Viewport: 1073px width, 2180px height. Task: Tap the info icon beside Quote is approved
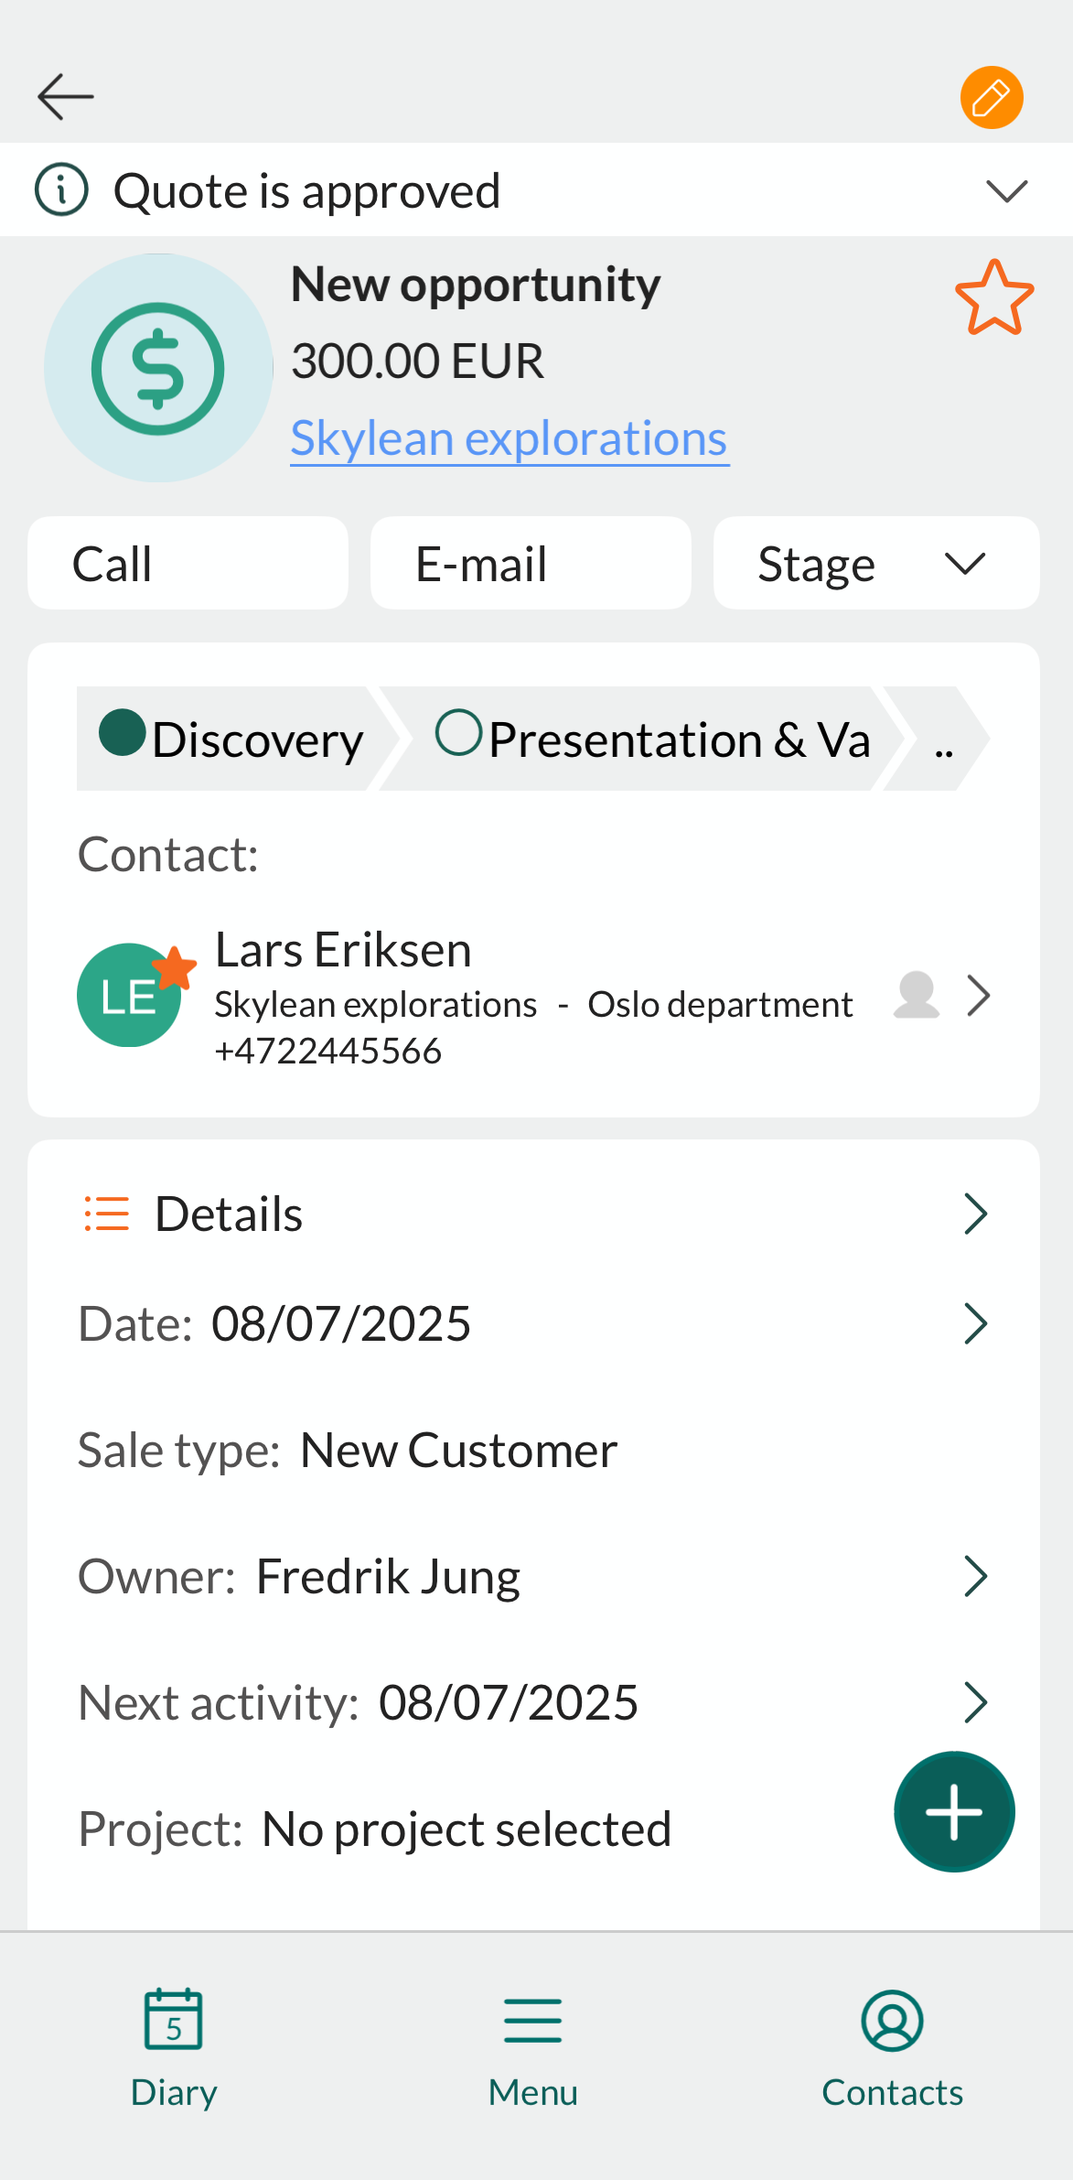(x=61, y=190)
